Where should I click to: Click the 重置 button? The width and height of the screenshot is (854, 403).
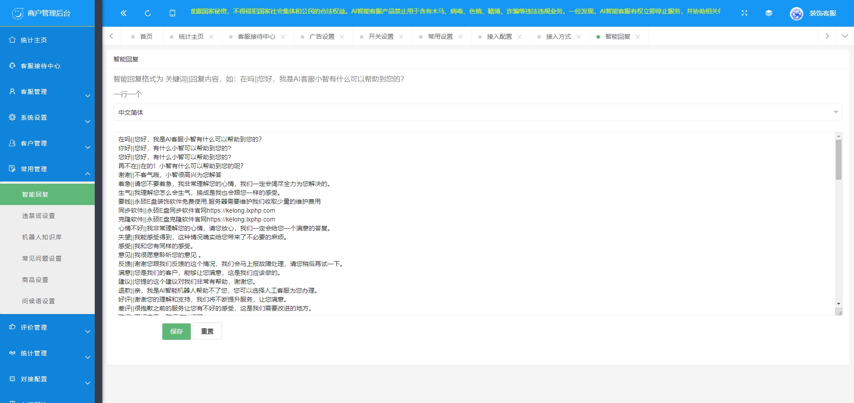(207, 331)
